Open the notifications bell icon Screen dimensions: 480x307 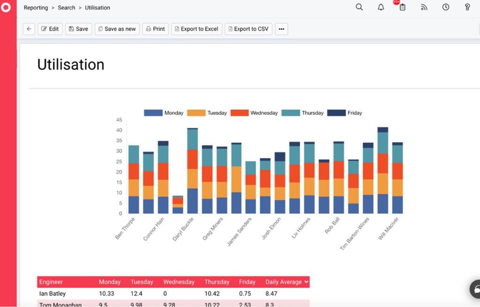(x=381, y=7)
